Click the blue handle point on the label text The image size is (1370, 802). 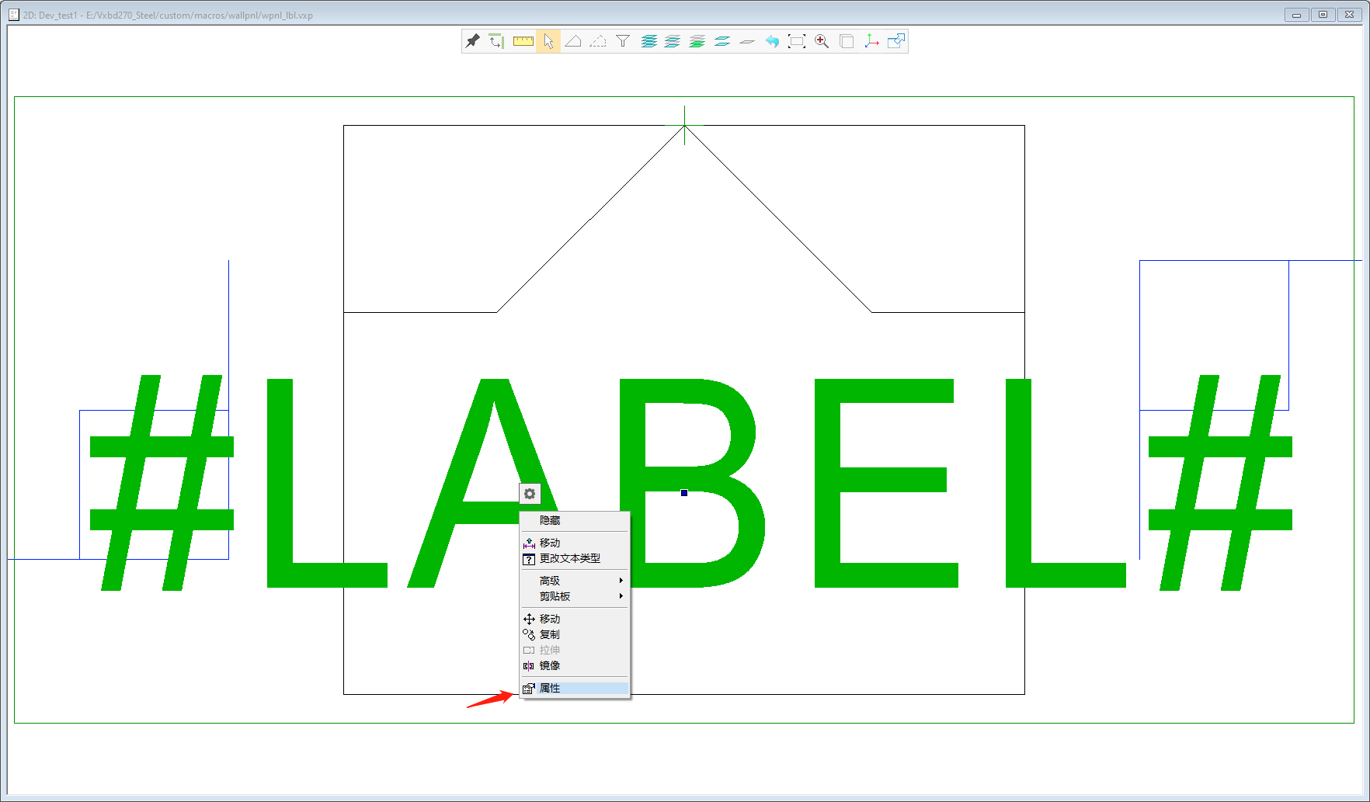coord(684,492)
